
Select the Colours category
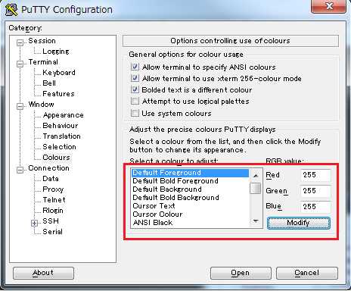tap(56, 158)
